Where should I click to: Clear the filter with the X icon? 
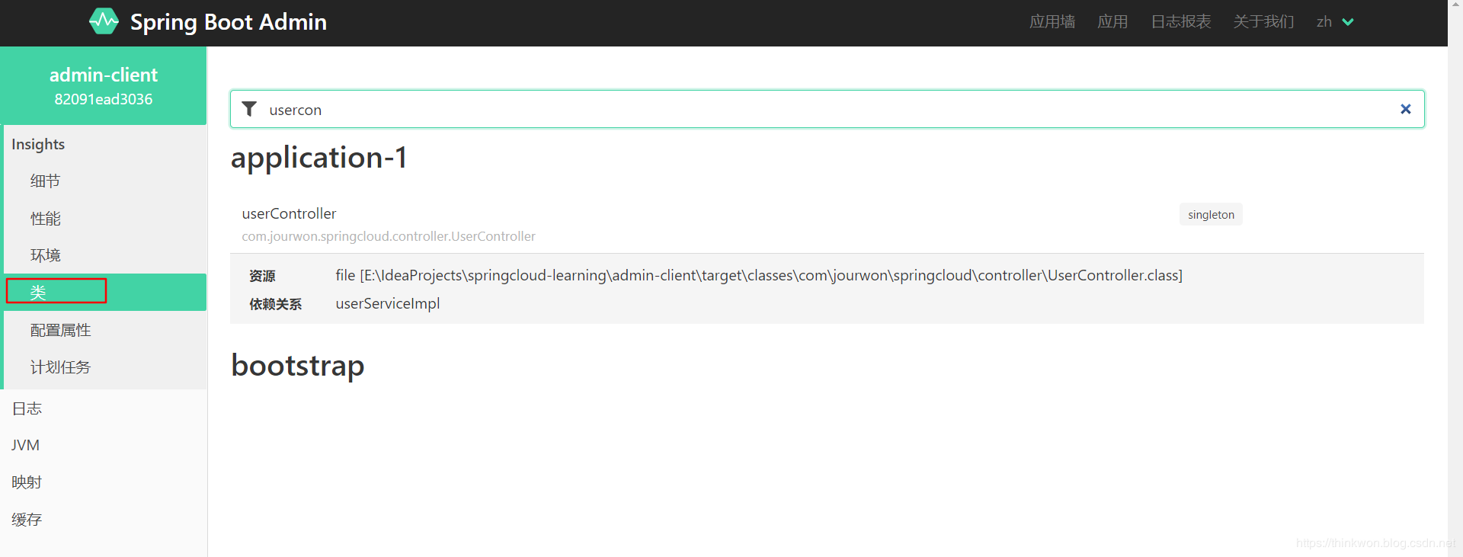click(1405, 109)
